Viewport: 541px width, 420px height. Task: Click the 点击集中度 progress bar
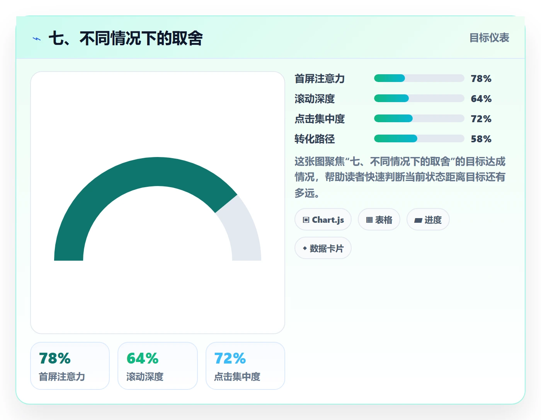coord(419,118)
